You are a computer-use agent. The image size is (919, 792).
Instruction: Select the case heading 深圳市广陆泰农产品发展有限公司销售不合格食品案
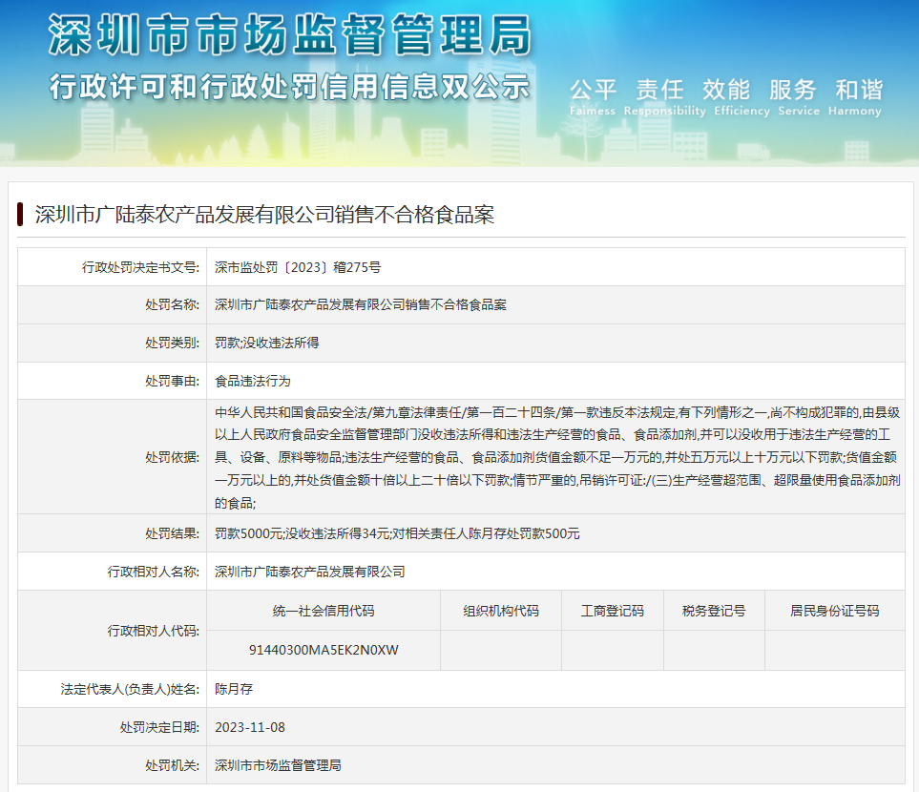[x=264, y=214]
